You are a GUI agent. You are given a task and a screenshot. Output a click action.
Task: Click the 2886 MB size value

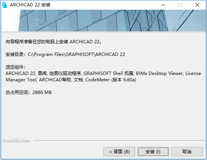pos(42,92)
